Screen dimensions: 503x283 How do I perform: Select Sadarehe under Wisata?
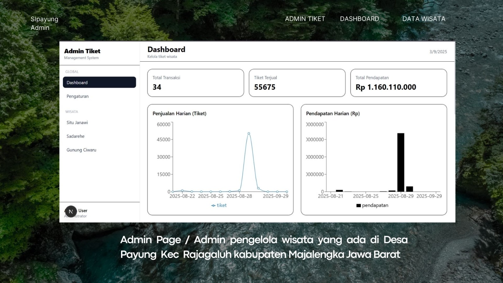click(75, 136)
